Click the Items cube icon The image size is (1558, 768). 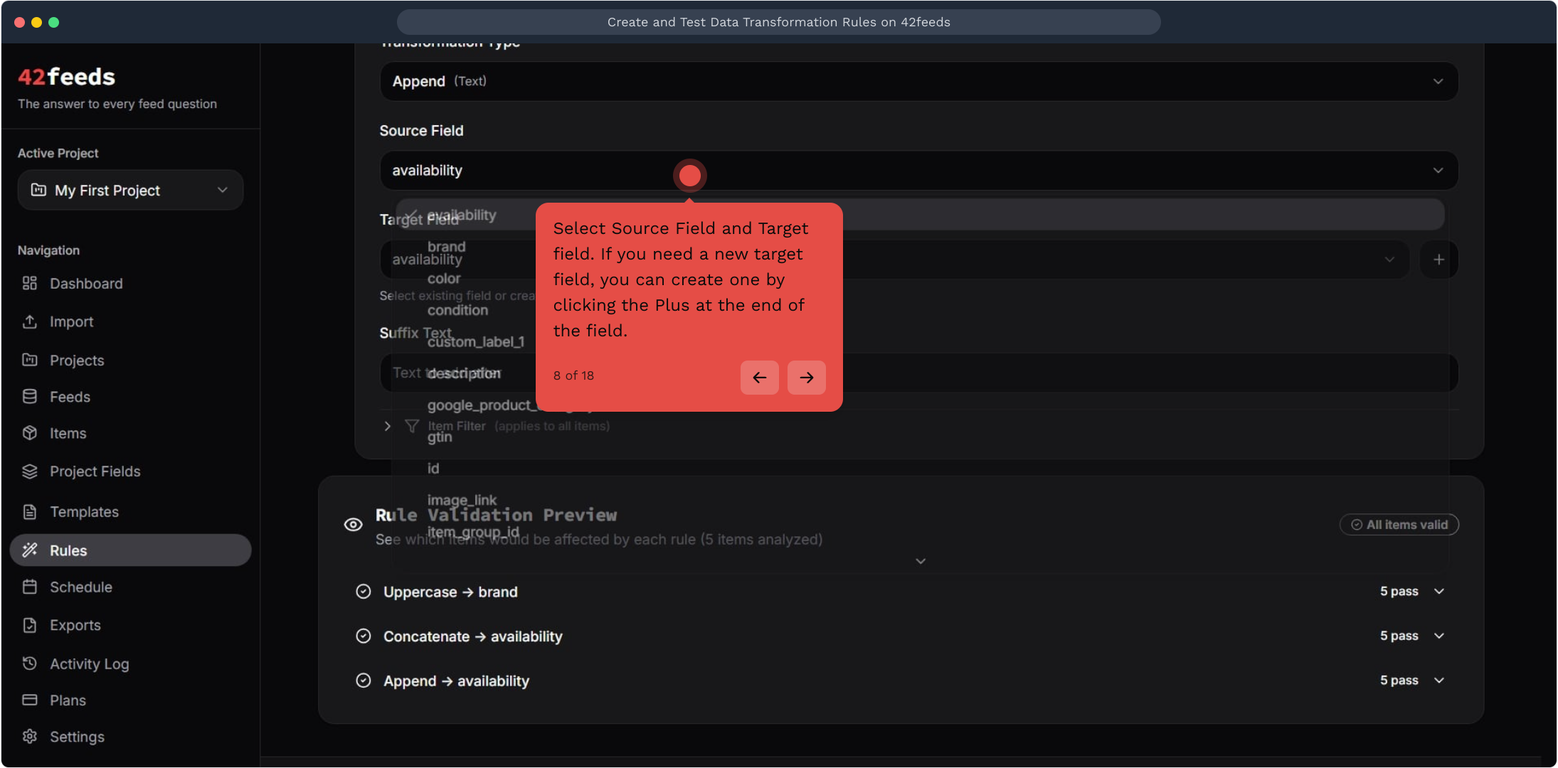[x=29, y=433]
